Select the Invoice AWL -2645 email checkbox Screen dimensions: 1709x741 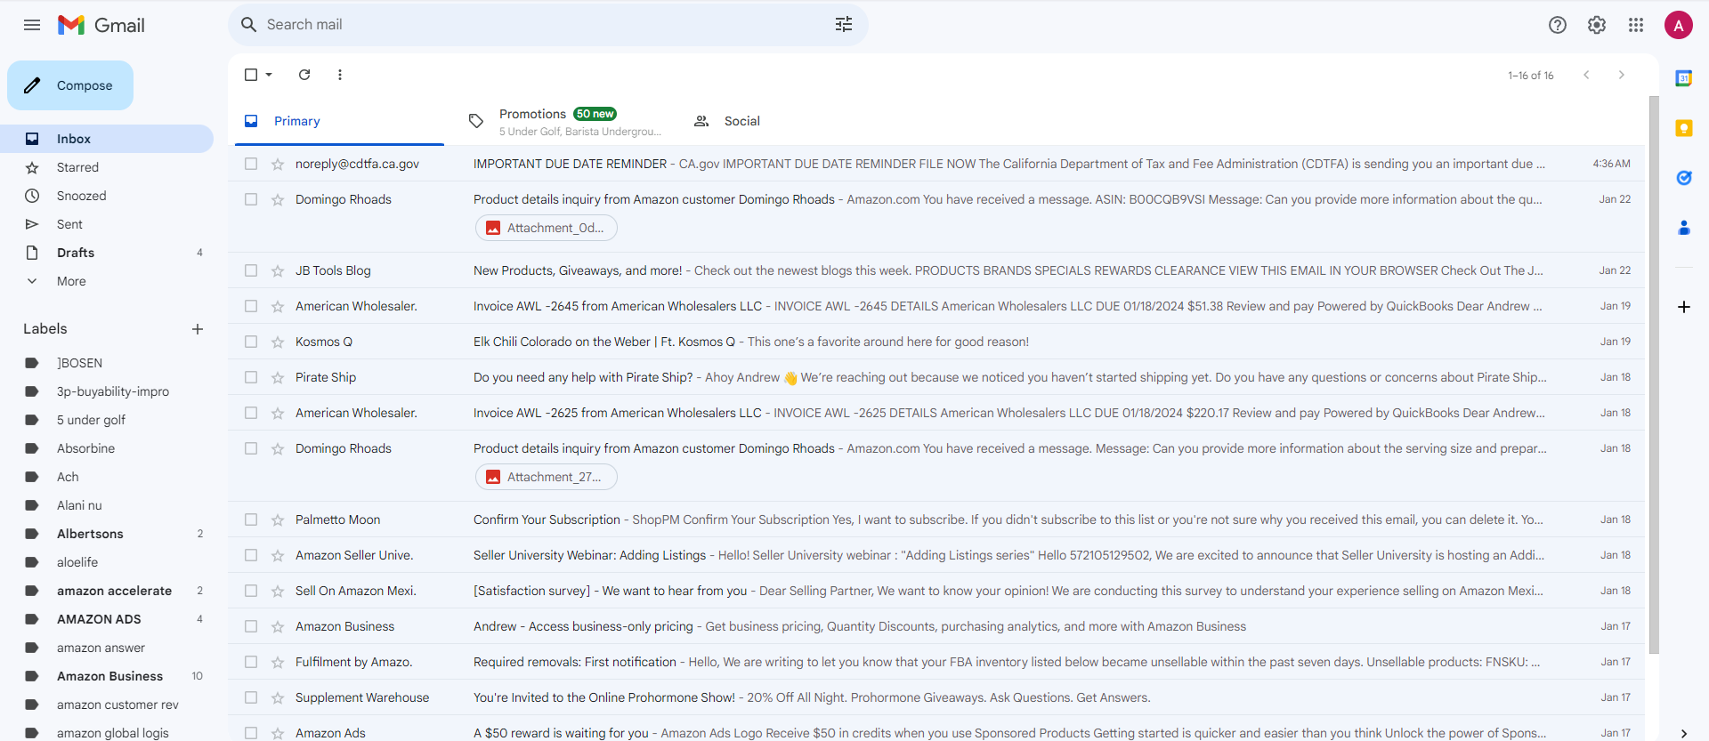pyautogui.click(x=251, y=306)
